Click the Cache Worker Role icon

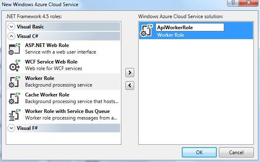pyautogui.click(x=14, y=98)
